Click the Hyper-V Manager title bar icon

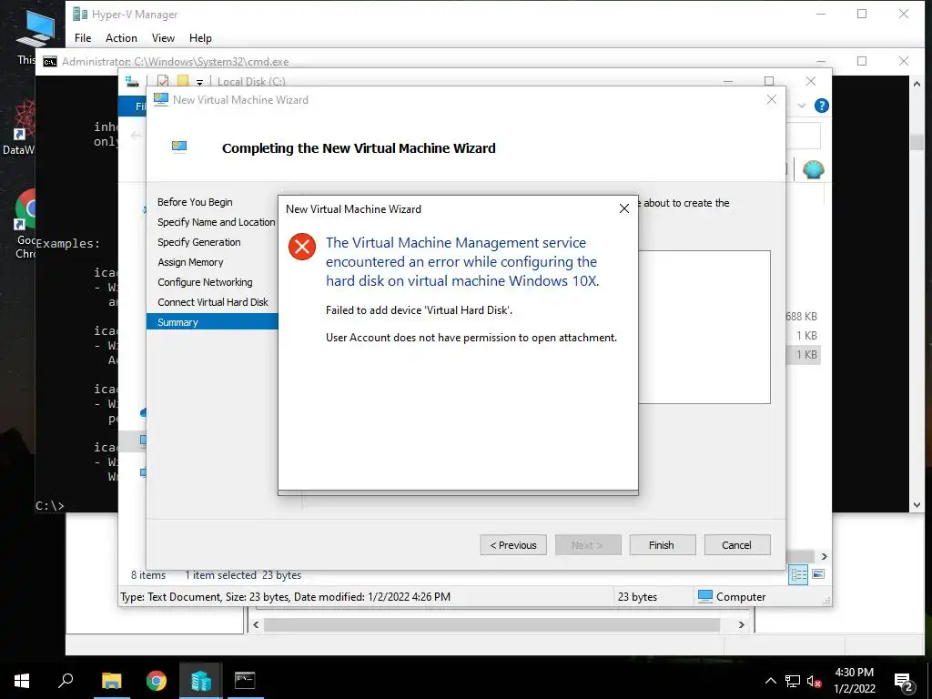[x=80, y=14]
